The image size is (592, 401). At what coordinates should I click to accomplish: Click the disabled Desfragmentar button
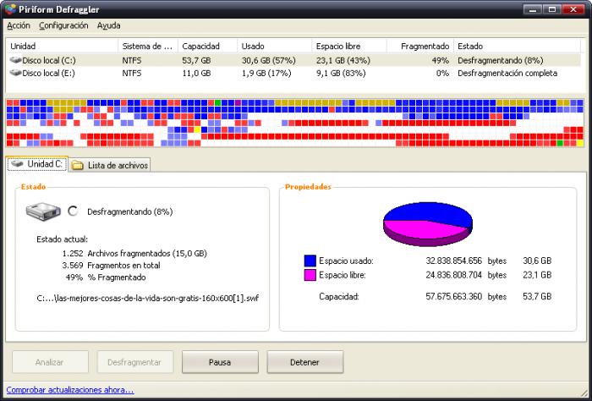pyautogui.click(x=134, y=362)
